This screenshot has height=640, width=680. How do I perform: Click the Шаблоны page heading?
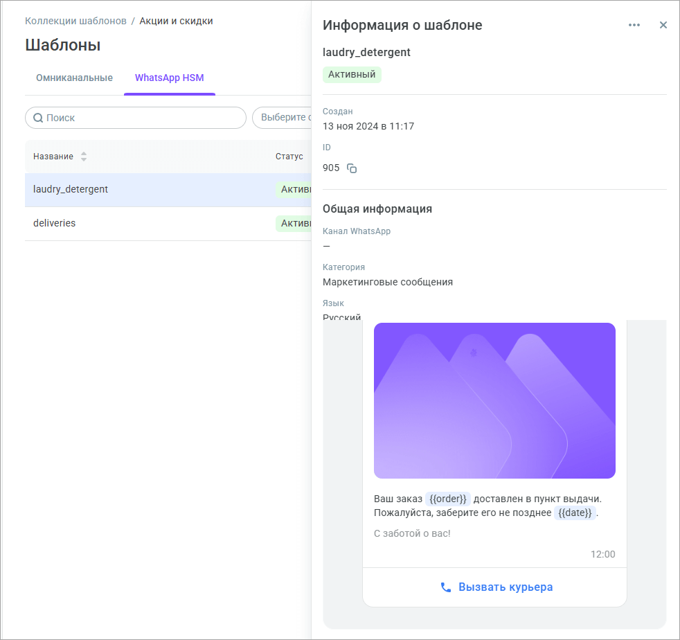coord(63,45)
